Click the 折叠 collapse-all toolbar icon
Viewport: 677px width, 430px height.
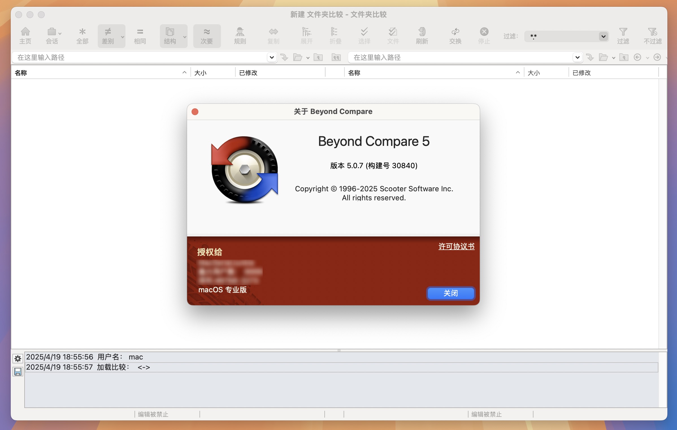click(335, 36)
